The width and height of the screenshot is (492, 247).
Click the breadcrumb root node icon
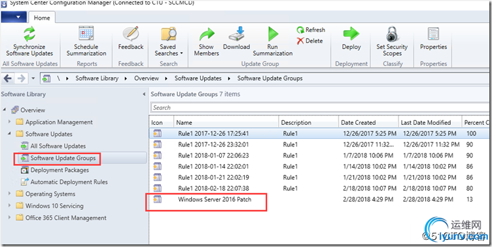pos(46,78)
